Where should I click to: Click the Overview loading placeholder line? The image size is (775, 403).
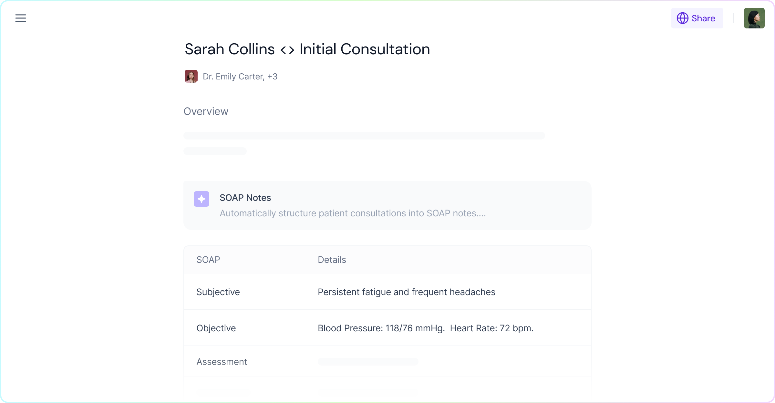(x=364, y=136)
